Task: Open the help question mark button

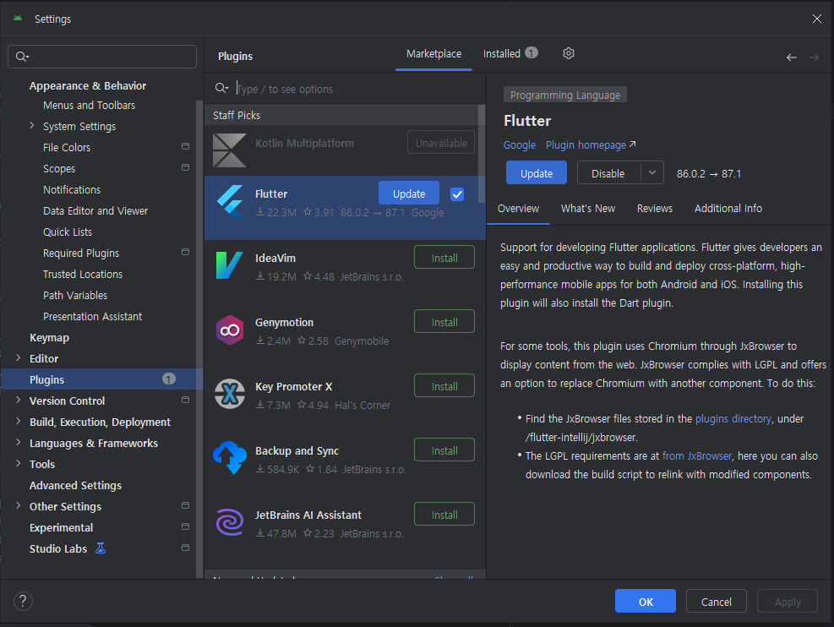Action: tap(23, 602)
